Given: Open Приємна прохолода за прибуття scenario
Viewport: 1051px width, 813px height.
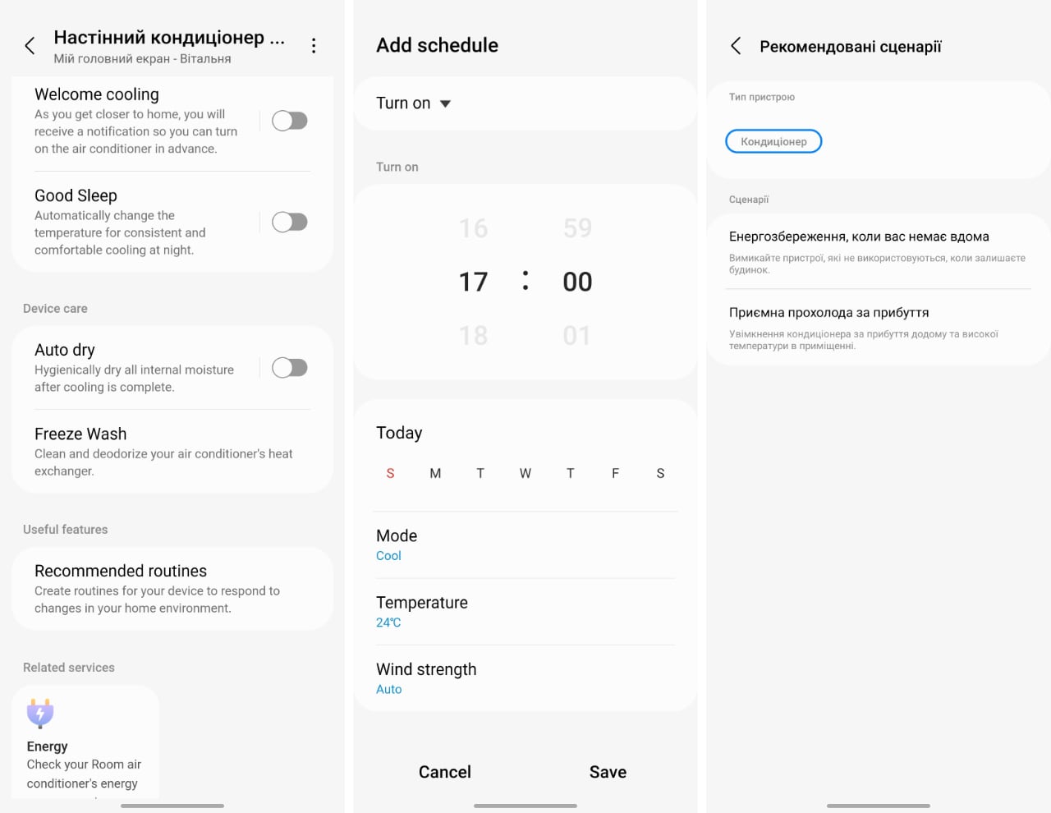Looking at the screenshot, I should tap(877, 328).
